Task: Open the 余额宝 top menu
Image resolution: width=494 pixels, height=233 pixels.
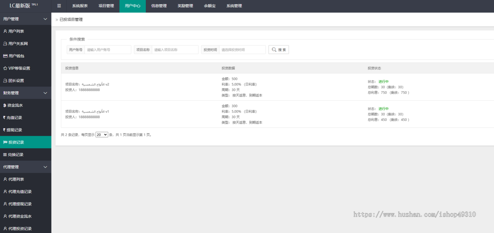Action: (x=210, y=6)
